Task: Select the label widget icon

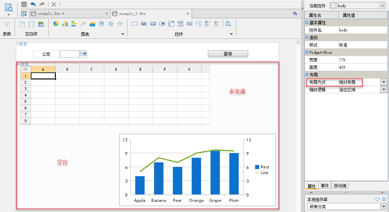Action: point(144,24)
